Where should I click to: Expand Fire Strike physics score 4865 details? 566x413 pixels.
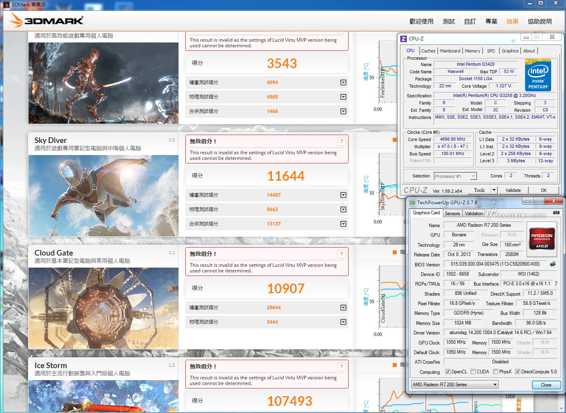click(x=343, y=97)
